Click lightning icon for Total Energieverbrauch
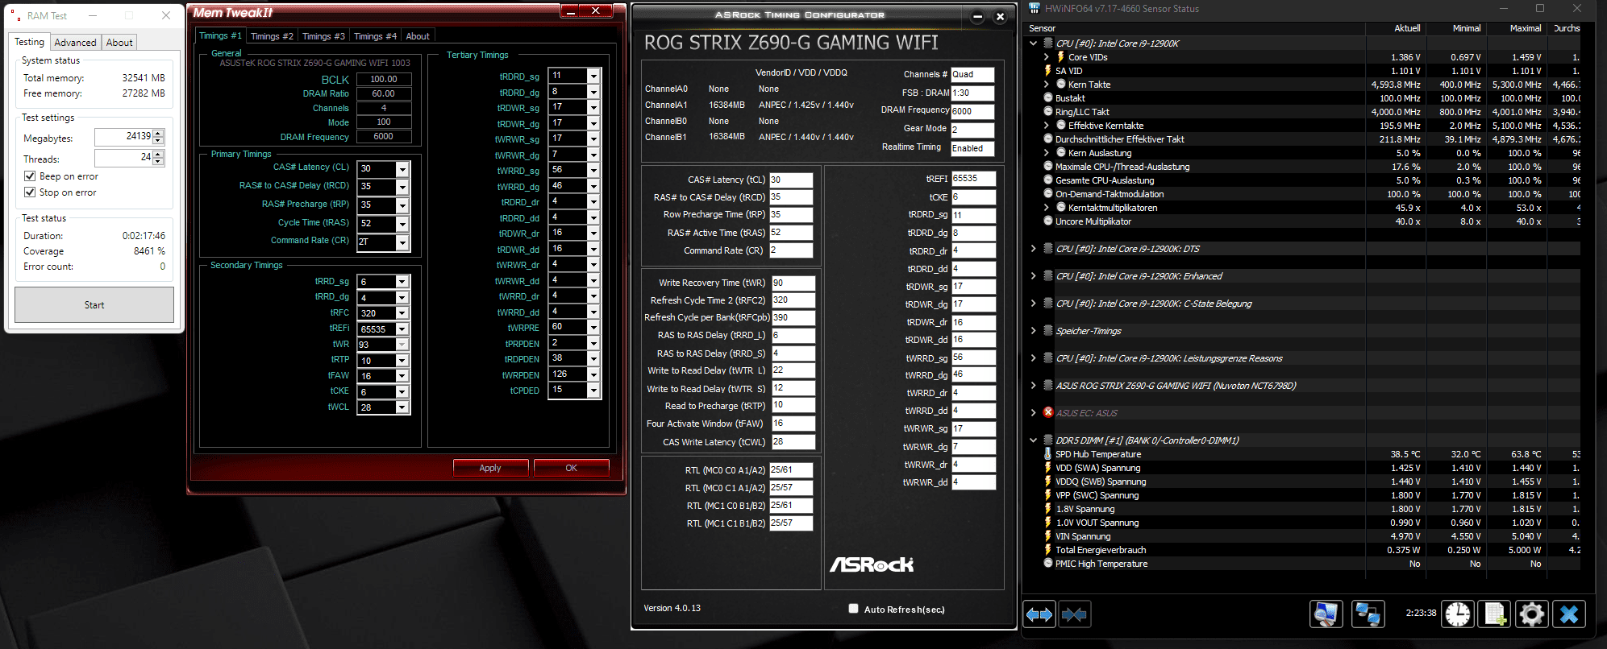The image size is (1607, 649). [x=1047, y=550]
